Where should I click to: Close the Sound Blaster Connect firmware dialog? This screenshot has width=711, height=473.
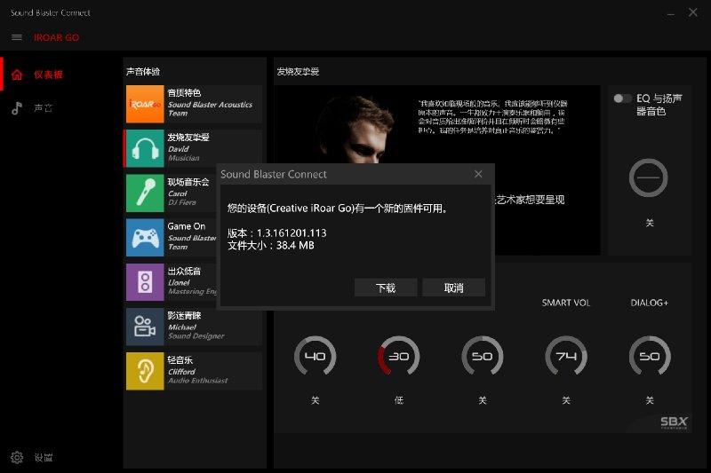click(478, 174)
